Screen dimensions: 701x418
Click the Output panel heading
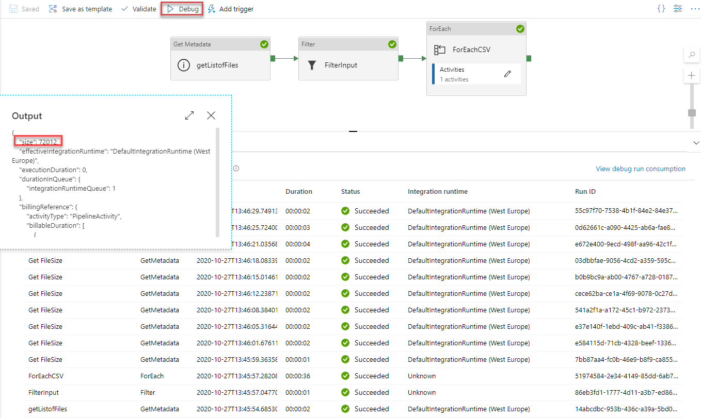[x=27, y=116]
